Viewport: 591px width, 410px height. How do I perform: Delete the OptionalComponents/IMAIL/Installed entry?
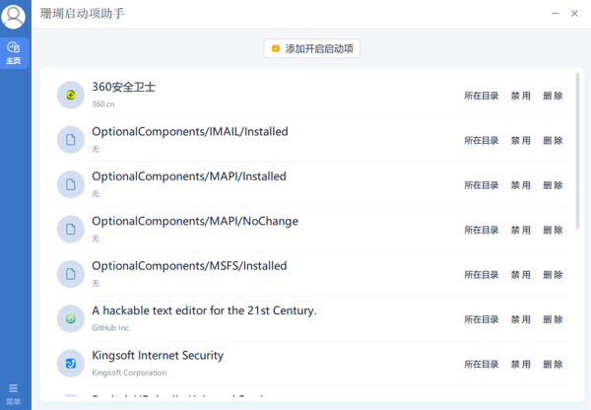click(553, 141)
